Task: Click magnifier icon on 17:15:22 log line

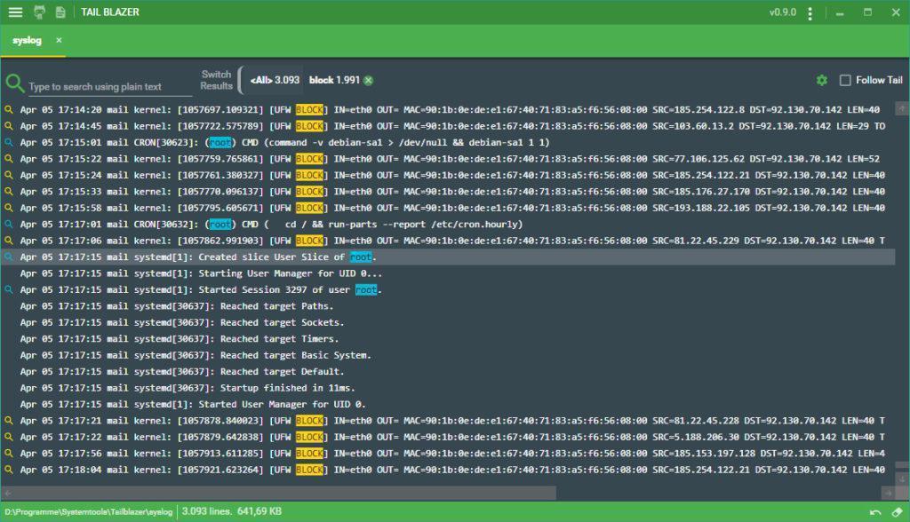Action: (x=9, y=158)
